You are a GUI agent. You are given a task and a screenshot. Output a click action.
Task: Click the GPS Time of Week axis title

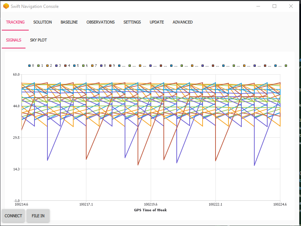coord(150,210)
